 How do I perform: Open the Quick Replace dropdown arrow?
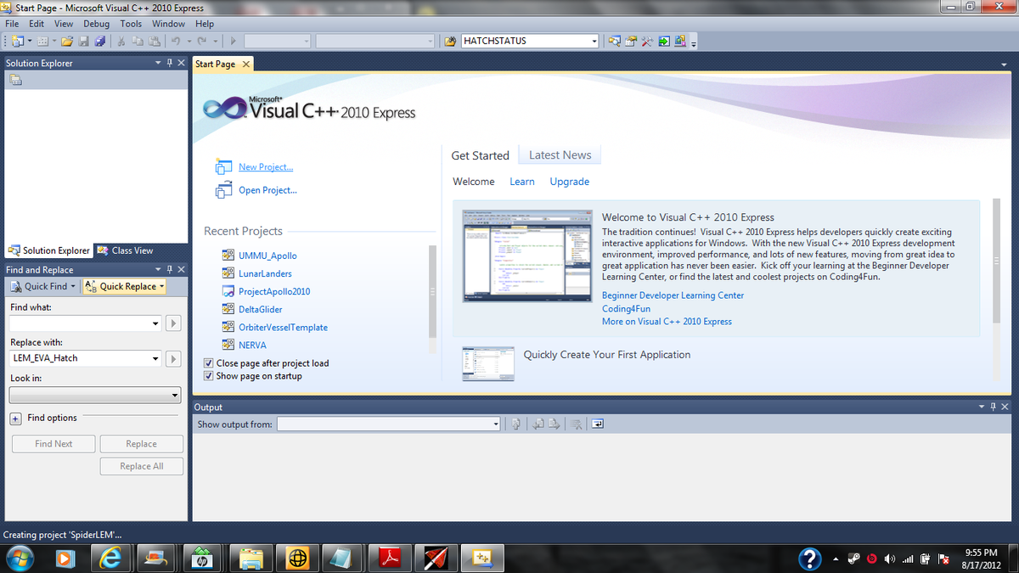160,286
